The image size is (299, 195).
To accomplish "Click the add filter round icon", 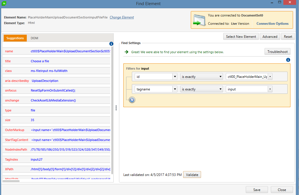I will click(x=132, y=100).
